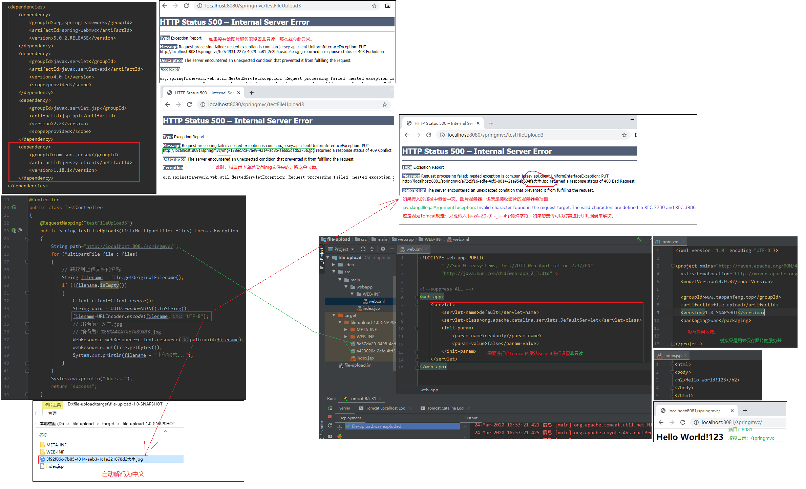Open a new tab in the 409 Conflict browser
The image size is (806, 489).
coord(252,93)
